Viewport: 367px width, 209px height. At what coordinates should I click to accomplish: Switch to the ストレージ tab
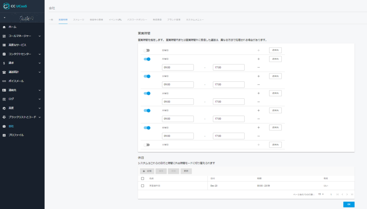79,19
